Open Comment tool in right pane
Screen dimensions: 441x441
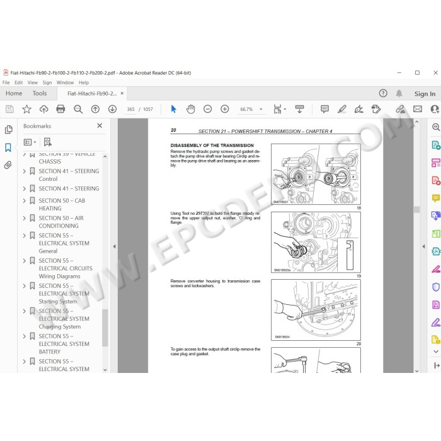436,198
